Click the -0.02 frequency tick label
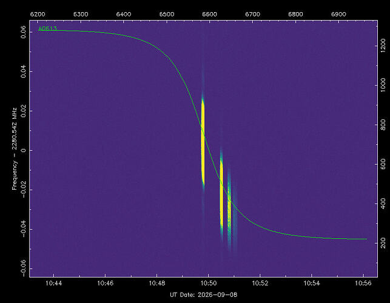This screenshot has height=303, width=390. (24, 190)
